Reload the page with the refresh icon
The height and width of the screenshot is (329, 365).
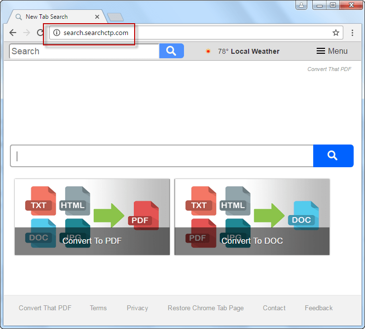pyautogui.click(x=40, y=33)
